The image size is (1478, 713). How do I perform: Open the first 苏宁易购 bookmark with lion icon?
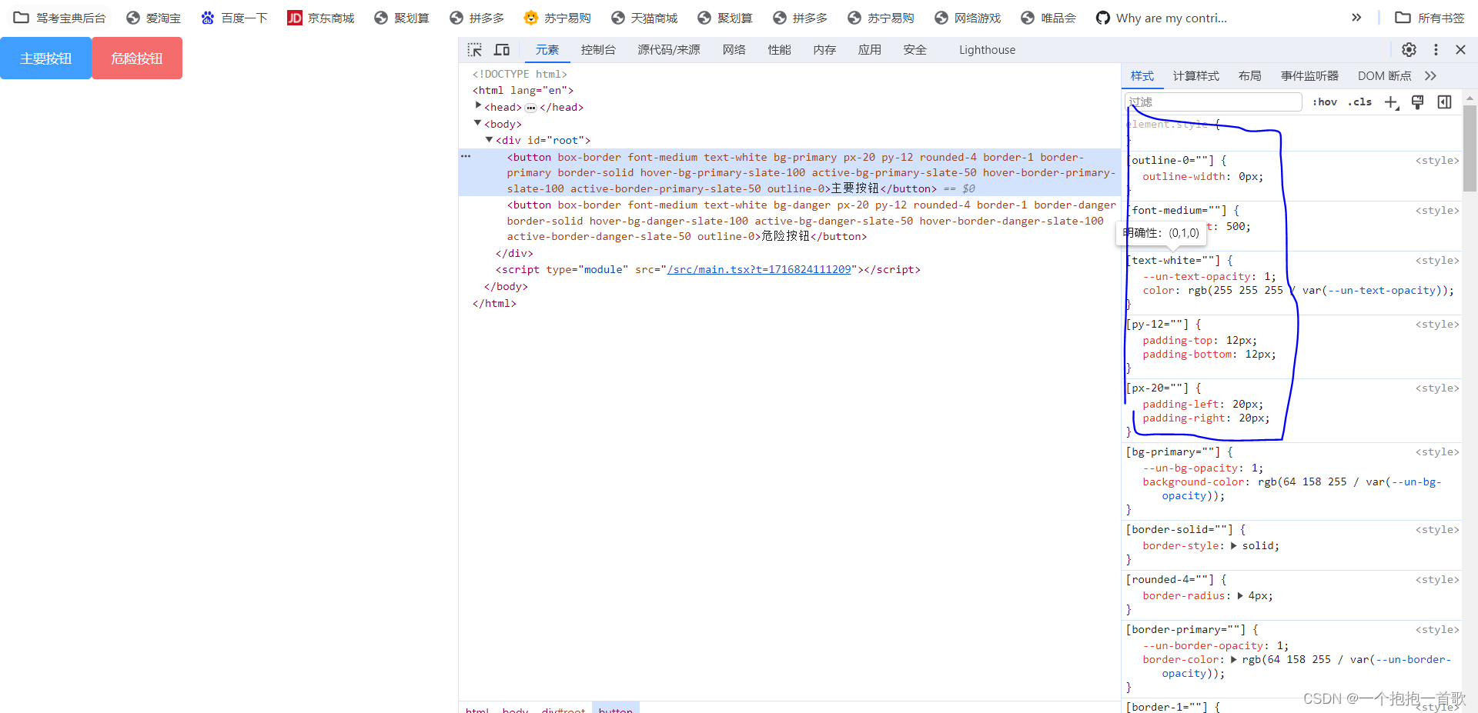557,18
